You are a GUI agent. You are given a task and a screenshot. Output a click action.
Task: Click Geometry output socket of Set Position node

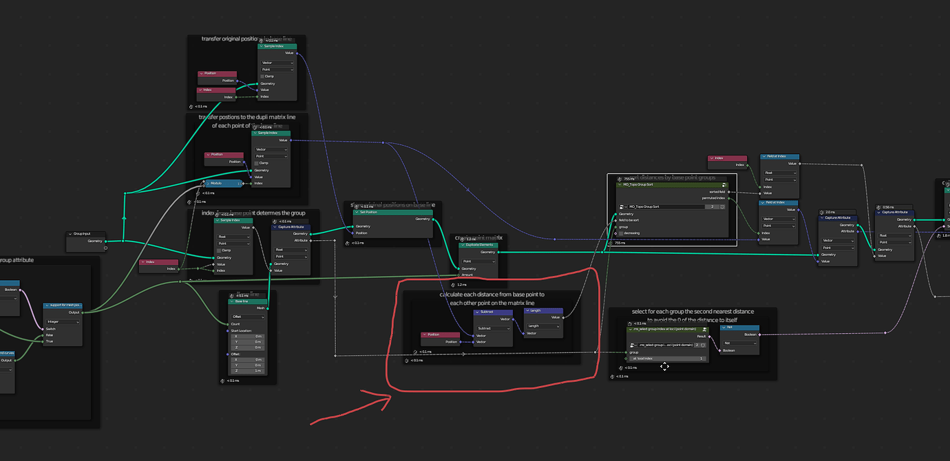click(434, 219)
